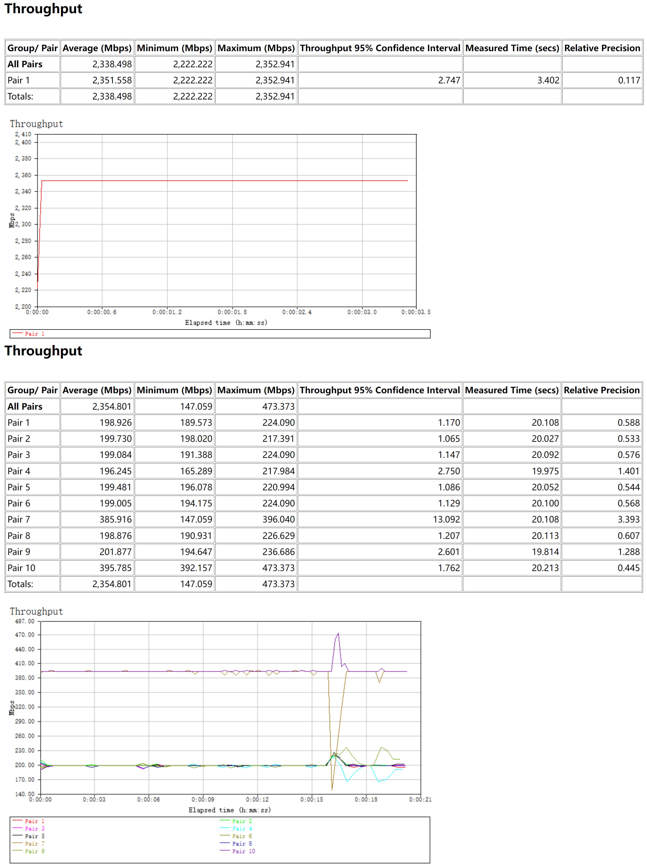Click measured time value 3.402
The width and height of the screenshot is (647, 866).
[548, 80]
